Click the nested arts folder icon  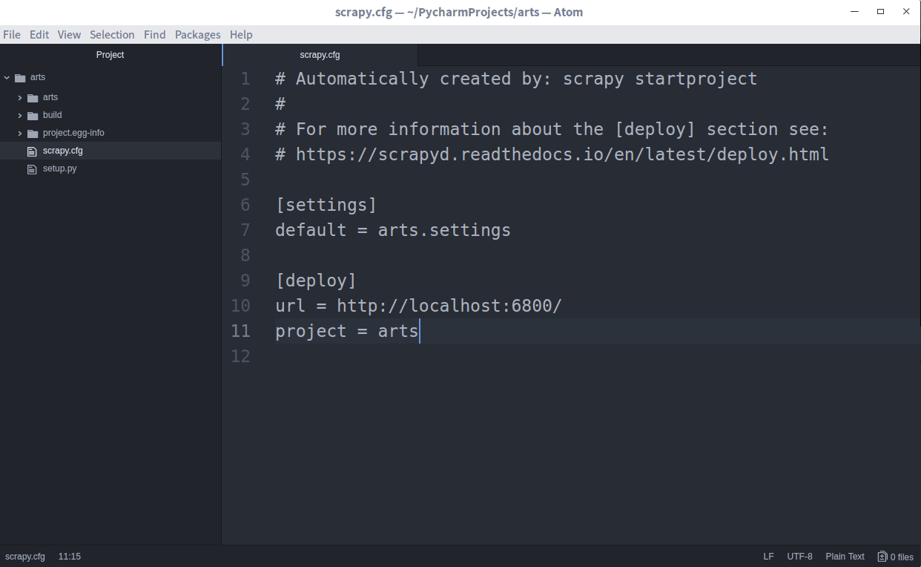[33, 97]
